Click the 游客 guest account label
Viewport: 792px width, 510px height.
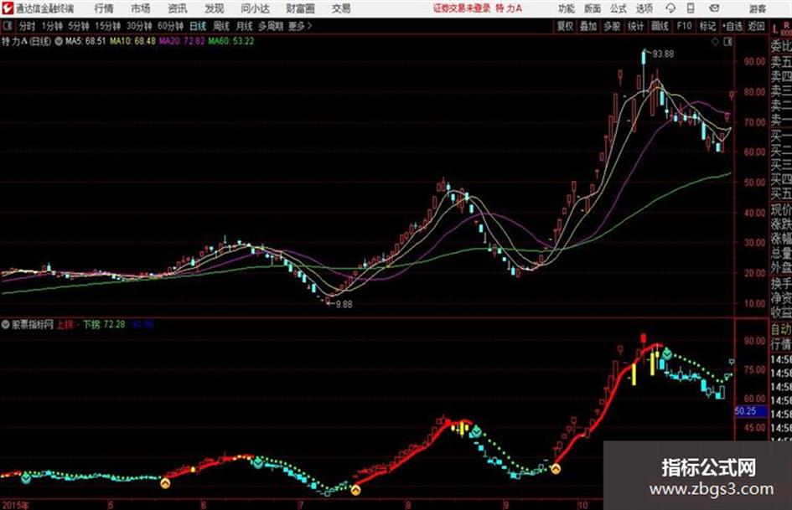[x=758, y=8]
